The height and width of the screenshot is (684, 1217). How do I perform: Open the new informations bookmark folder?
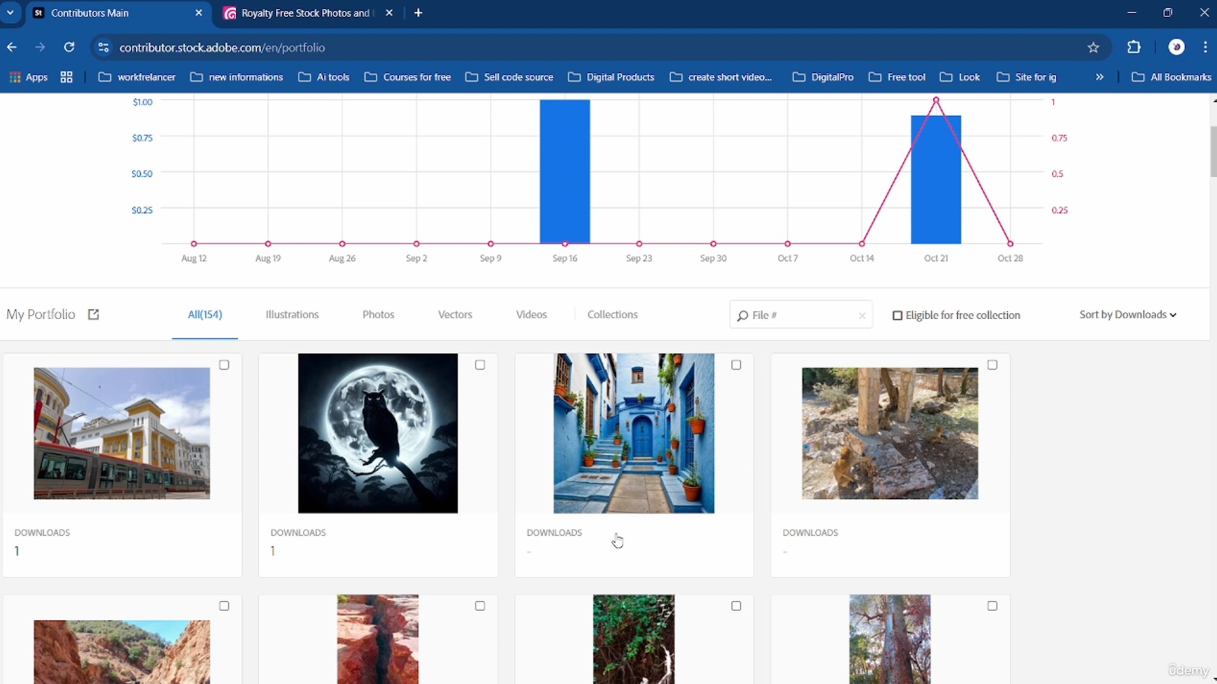tap(236, 77)
